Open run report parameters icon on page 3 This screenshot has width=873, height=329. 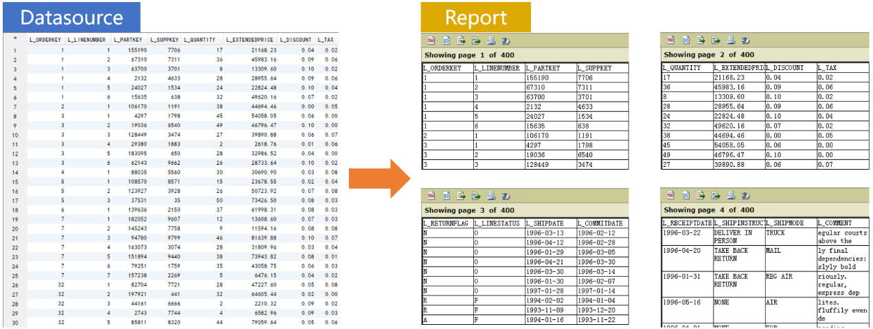coord(446,195)
